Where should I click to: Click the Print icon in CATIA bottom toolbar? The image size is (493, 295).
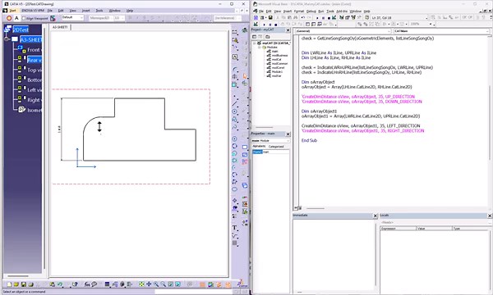pyautogui.click(x=30, y=284)
